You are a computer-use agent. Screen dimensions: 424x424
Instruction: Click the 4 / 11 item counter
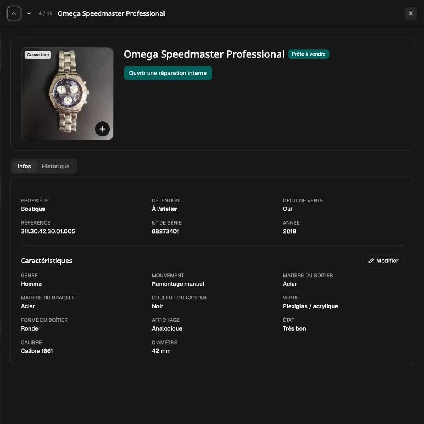pyautogui.click(x=45, y=13)
